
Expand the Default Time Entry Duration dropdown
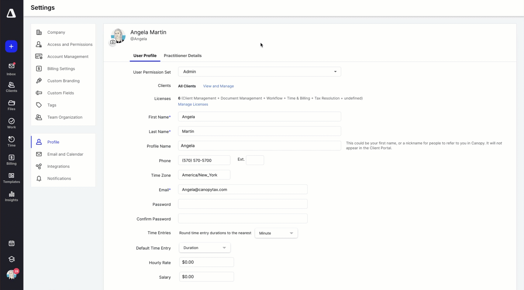(205, 248)
